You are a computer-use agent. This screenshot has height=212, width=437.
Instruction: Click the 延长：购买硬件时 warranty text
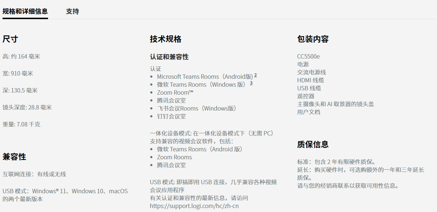tap(361, 174)
